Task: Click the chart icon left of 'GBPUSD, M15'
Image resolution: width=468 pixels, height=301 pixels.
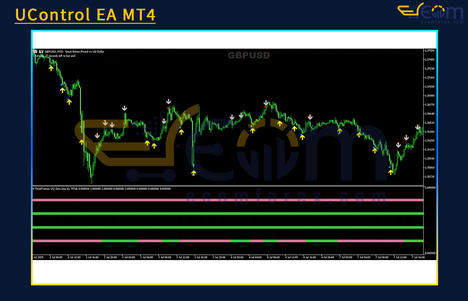Action: (x=35, y=51)
